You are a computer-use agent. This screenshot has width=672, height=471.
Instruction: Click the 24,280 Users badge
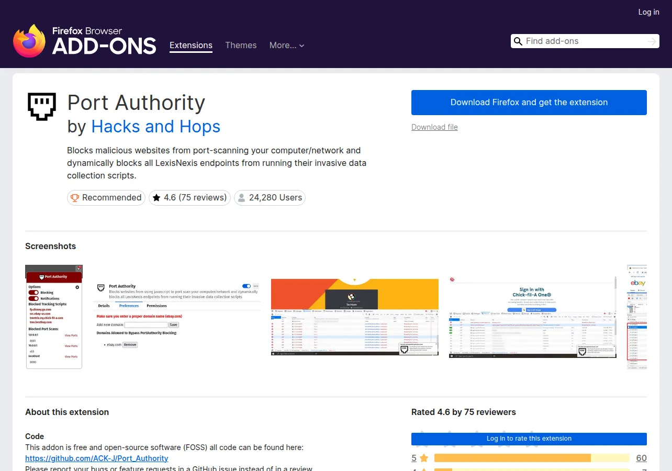(x=270, y=197)
